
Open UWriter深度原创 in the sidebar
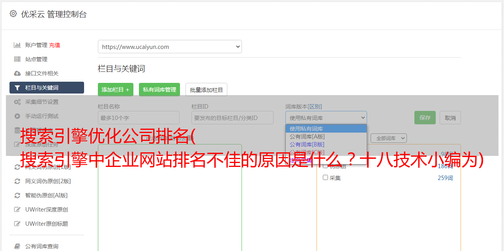coord(47,210)
